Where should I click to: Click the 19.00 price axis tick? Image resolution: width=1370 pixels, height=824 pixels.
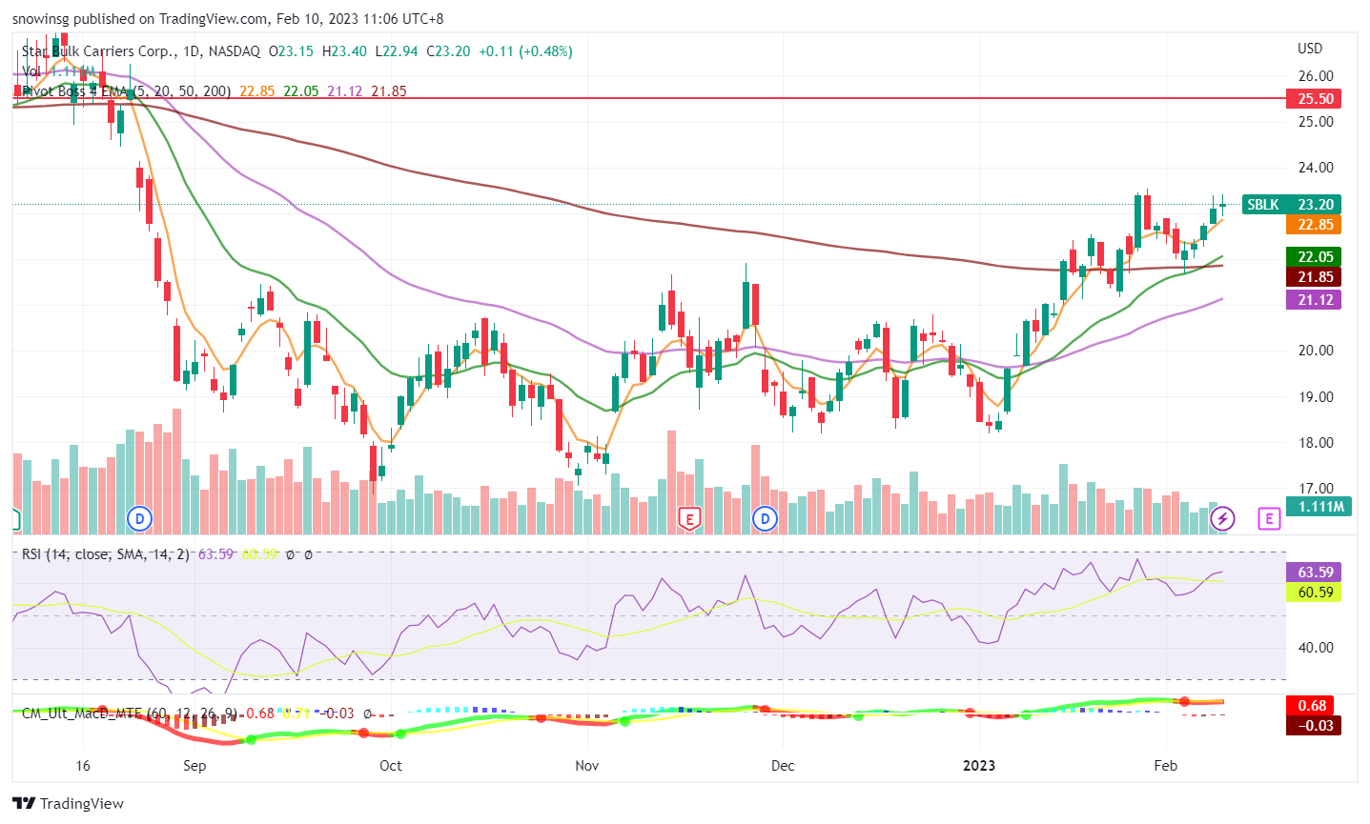[x=1316, y=397]
